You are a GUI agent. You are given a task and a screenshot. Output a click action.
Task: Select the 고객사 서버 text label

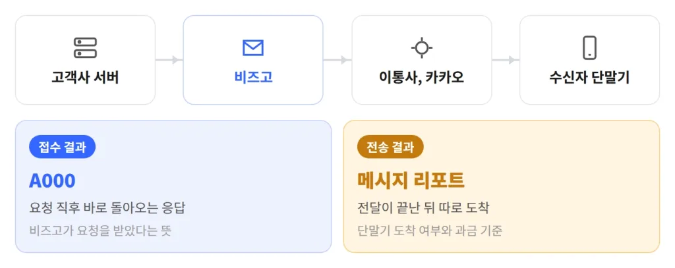tap(85, 78)
